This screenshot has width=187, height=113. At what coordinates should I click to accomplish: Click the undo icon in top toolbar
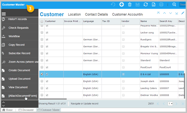click(x=113, y=4)
